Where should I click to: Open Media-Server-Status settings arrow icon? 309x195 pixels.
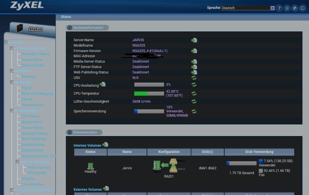pyautogui.click(x=194, y=61)
